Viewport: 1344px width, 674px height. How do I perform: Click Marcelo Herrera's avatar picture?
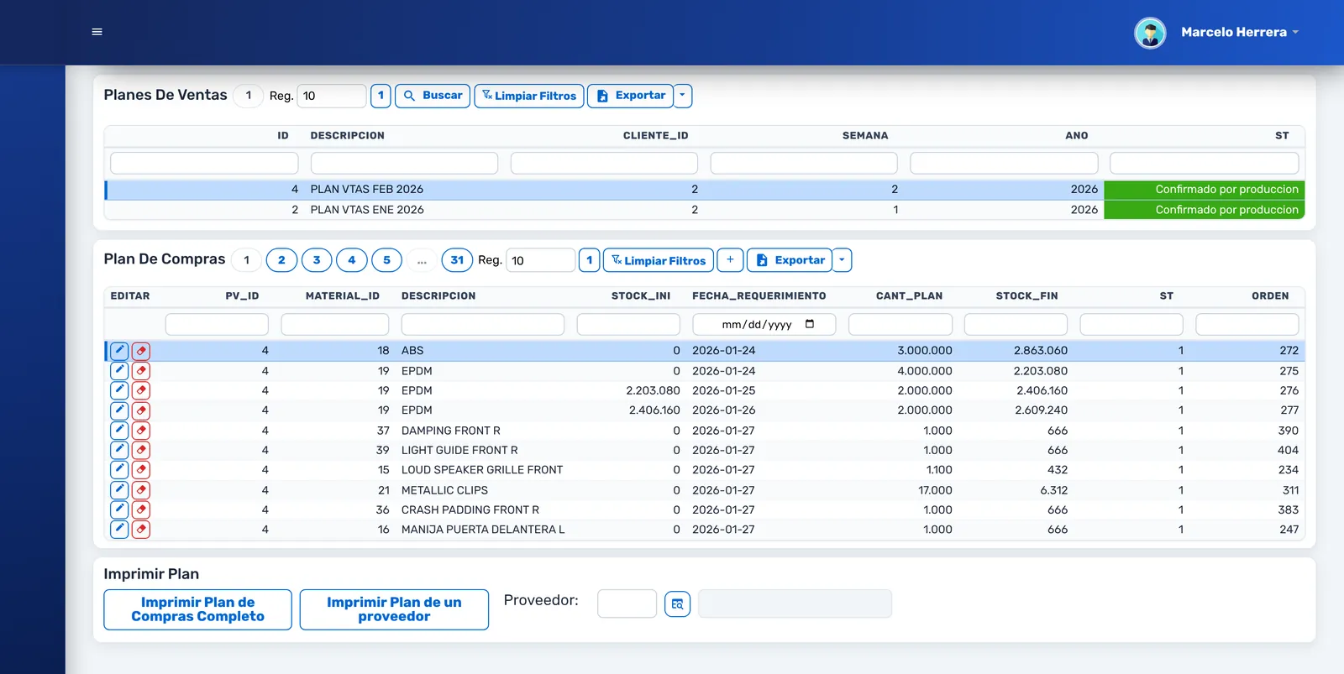click(1150, 33)
